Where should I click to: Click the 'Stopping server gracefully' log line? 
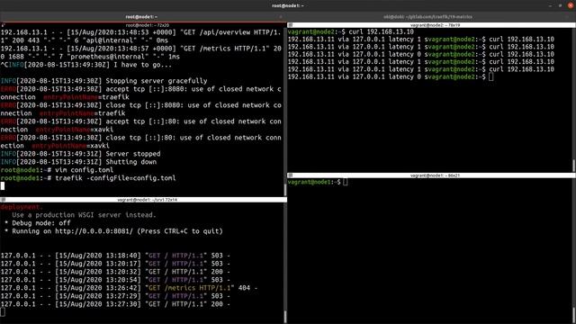coord(104,81)
